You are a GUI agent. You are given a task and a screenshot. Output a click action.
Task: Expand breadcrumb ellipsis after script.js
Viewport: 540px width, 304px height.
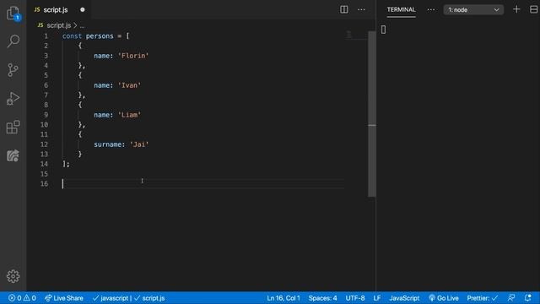pos(82,26)
